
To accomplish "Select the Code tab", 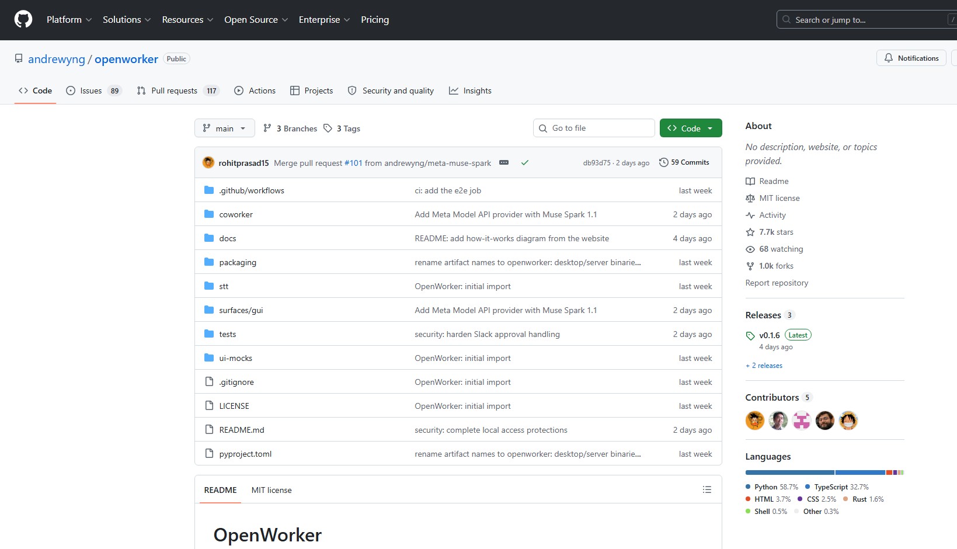I will coord(35,91).
